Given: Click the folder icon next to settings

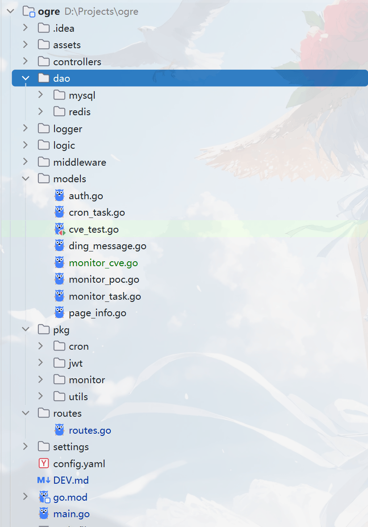Looking at the screenshot, I should coord(44,447).
